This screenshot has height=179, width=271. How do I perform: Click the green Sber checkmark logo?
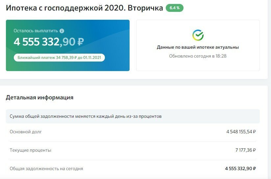click(x=198, y=35)
